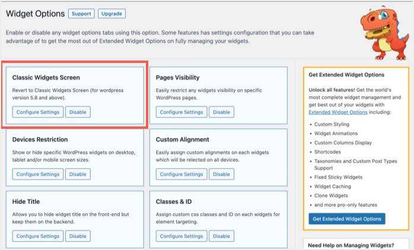Click the Pages Visibility card title

(x=178, y=77)
